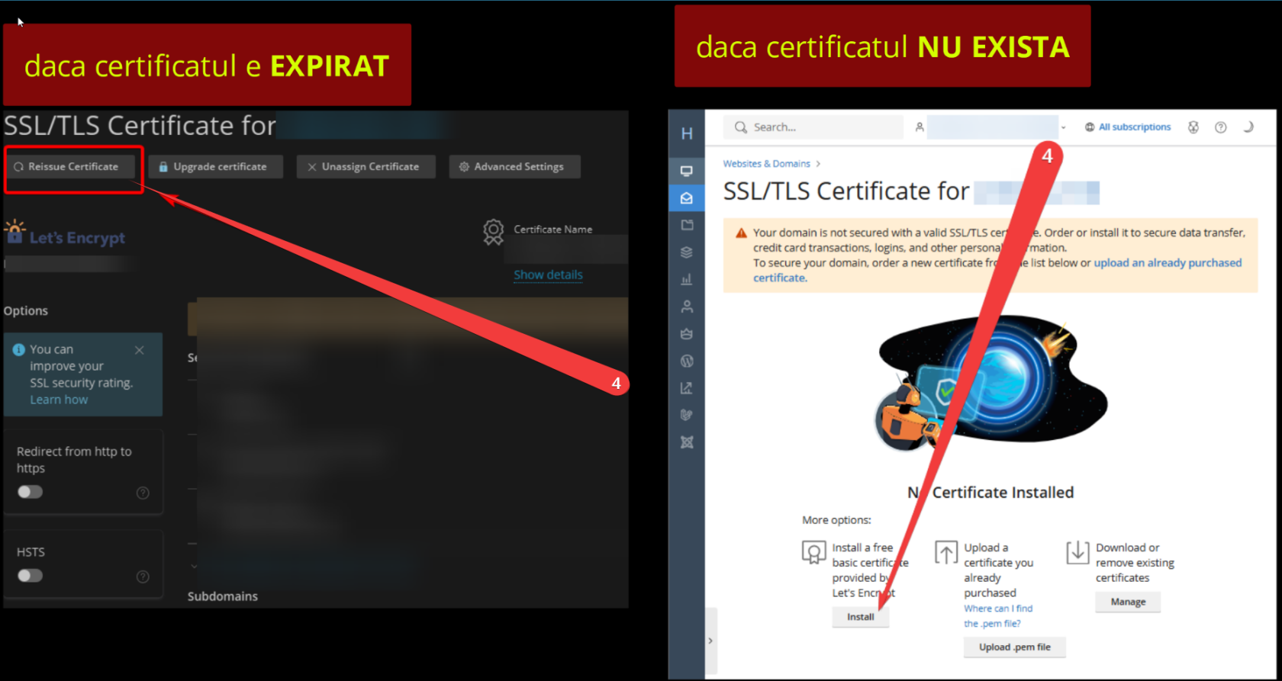Go to the Websites & Domains breadcrumb

point(766,164)
